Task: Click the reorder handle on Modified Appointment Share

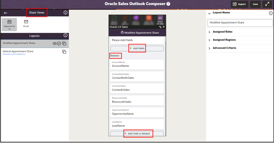Action: coord(55,43)
